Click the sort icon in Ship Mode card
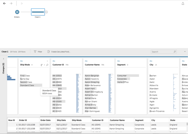Viewport: 188px width, 134px height. pyautogui.click(x=42, y=65)
